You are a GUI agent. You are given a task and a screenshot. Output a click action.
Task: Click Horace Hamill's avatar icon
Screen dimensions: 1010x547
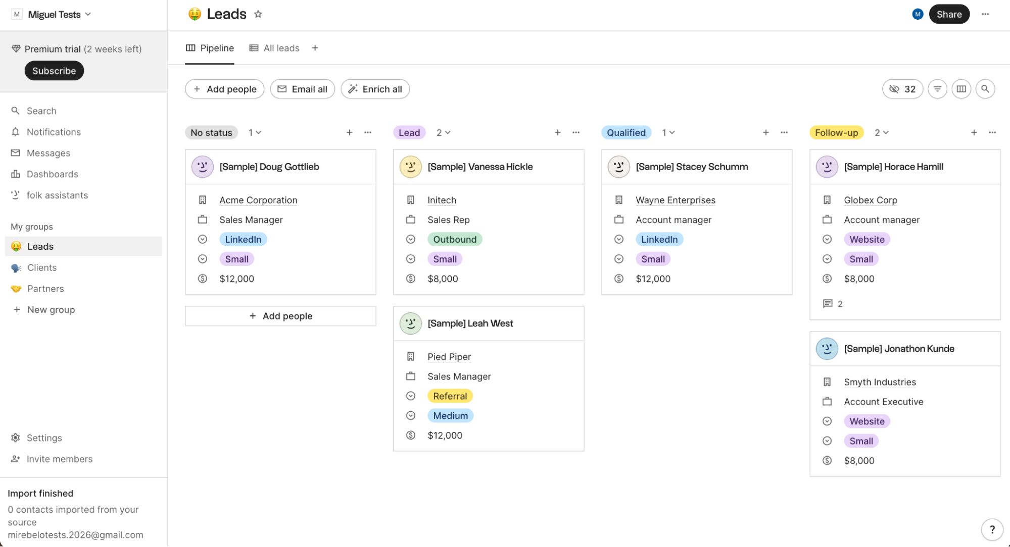click(x=827, y=167)
